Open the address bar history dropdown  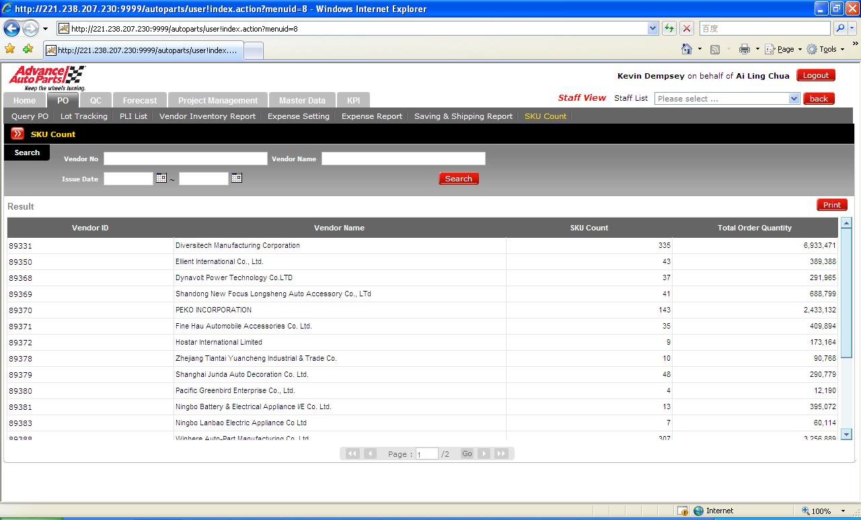point(652,28)
